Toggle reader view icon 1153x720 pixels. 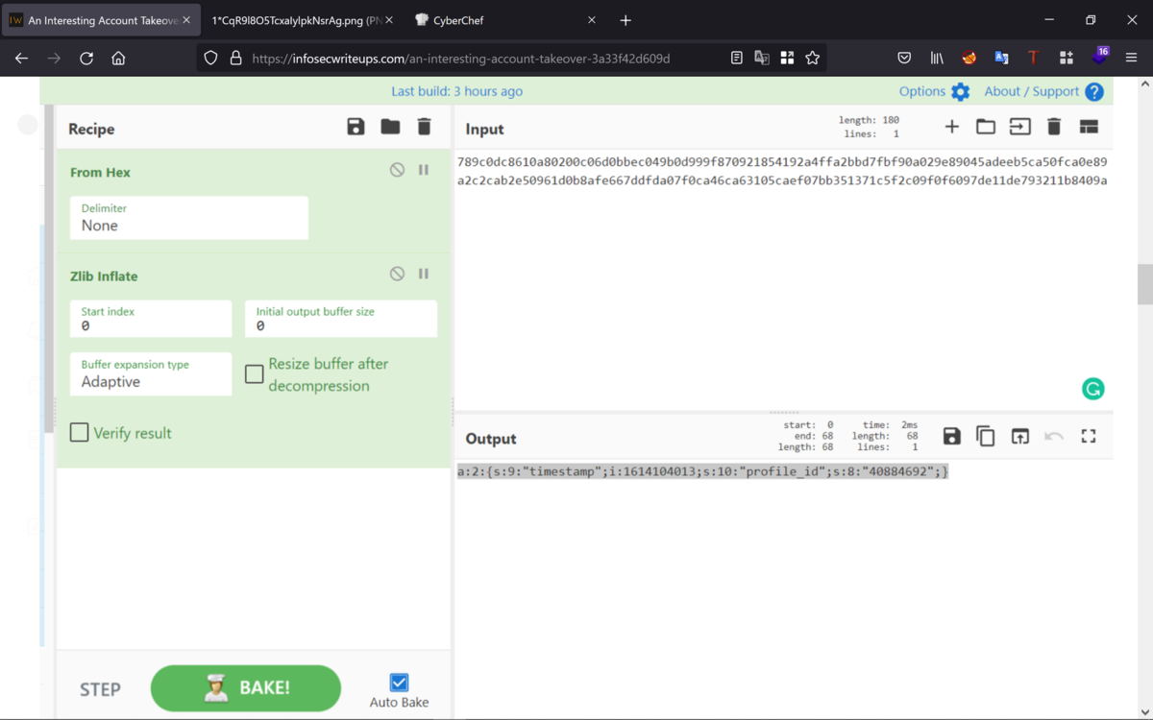[737, 58]
